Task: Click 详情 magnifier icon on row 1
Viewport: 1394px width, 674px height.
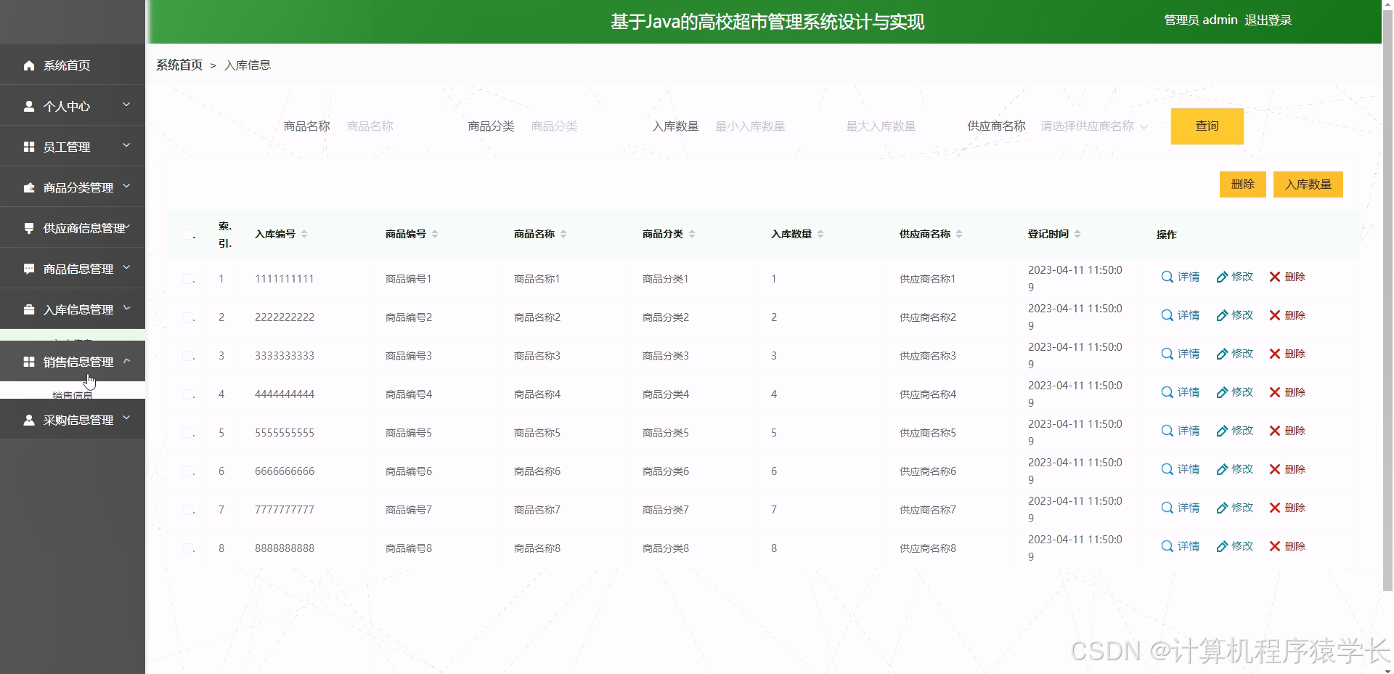Action: pos(1166,277)
